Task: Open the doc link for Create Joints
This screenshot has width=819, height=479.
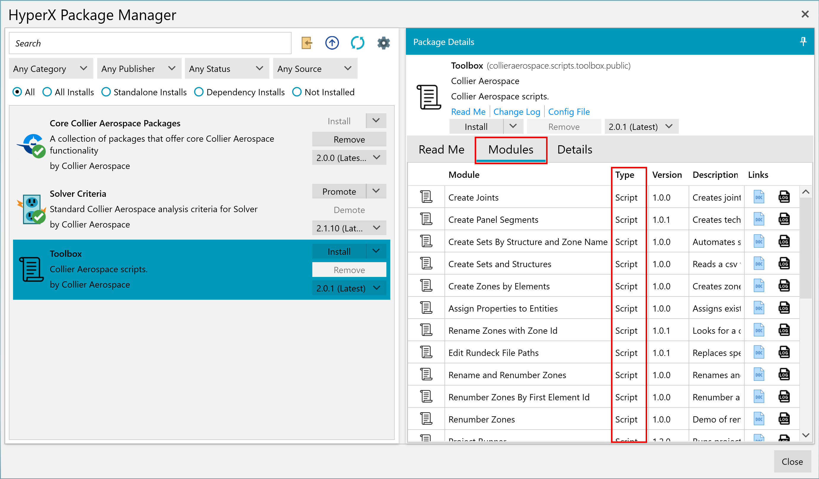Action: pyautogui.click(x=759, y=197)
